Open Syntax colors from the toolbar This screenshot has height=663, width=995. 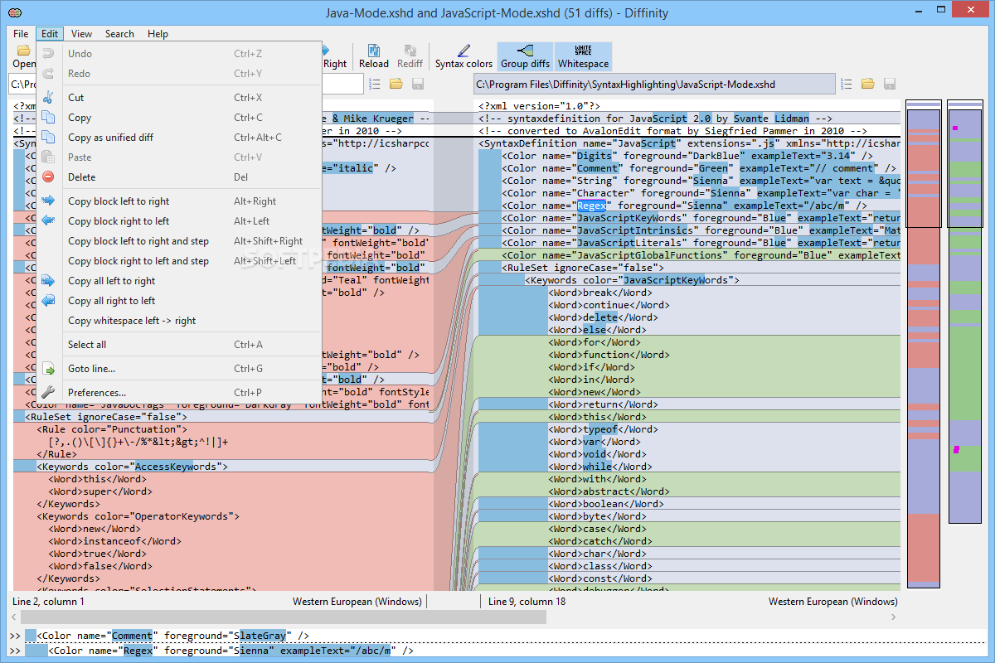tap(464, 56)
